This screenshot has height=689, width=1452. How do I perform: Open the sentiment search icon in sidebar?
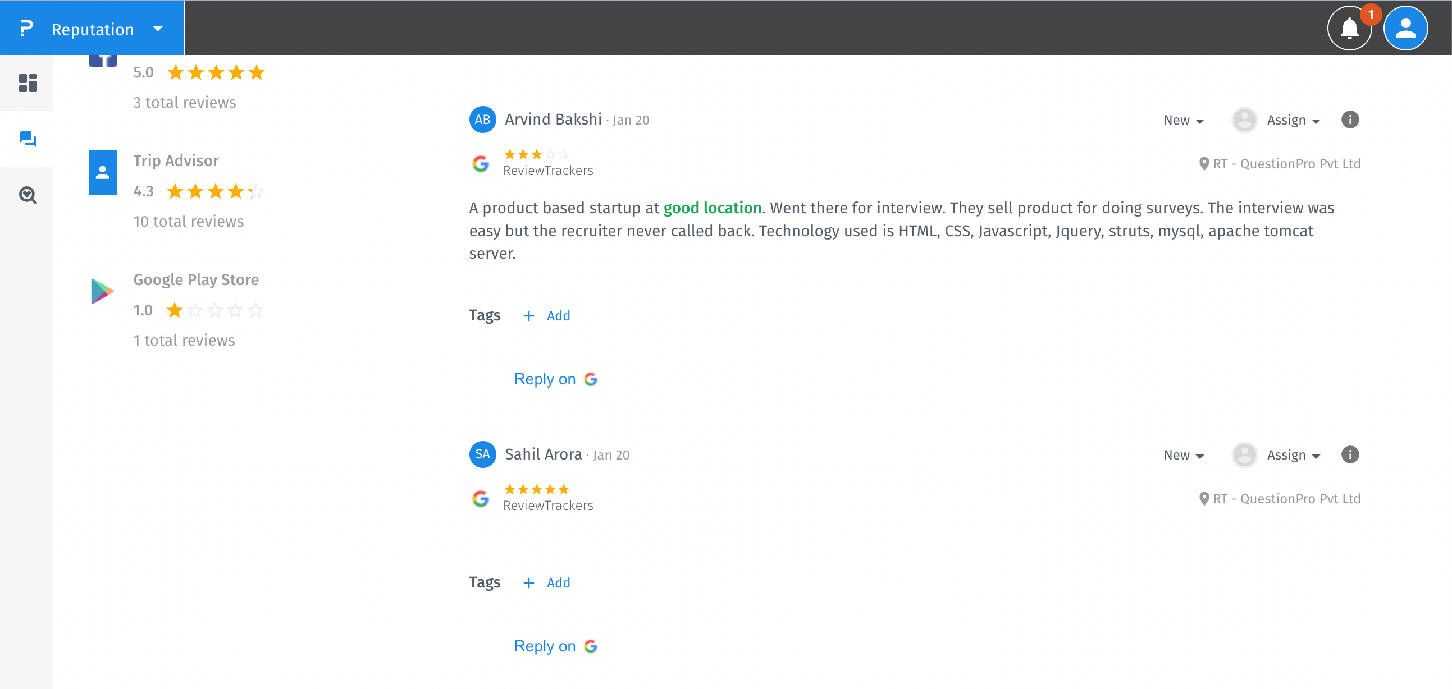click(x=28, y=195)
